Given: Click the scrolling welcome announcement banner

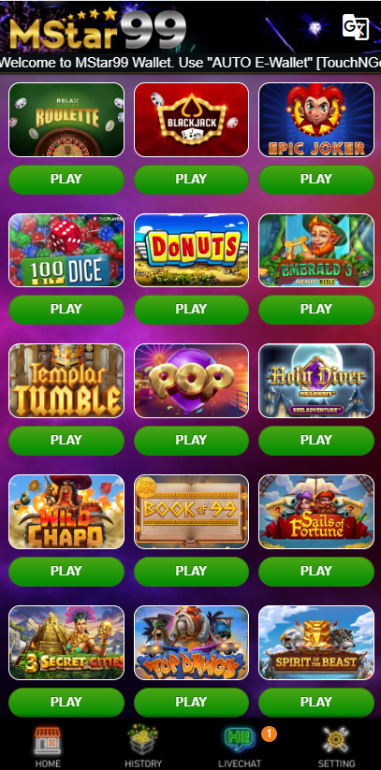Looking at the screenshot, I should coord(190,63).
